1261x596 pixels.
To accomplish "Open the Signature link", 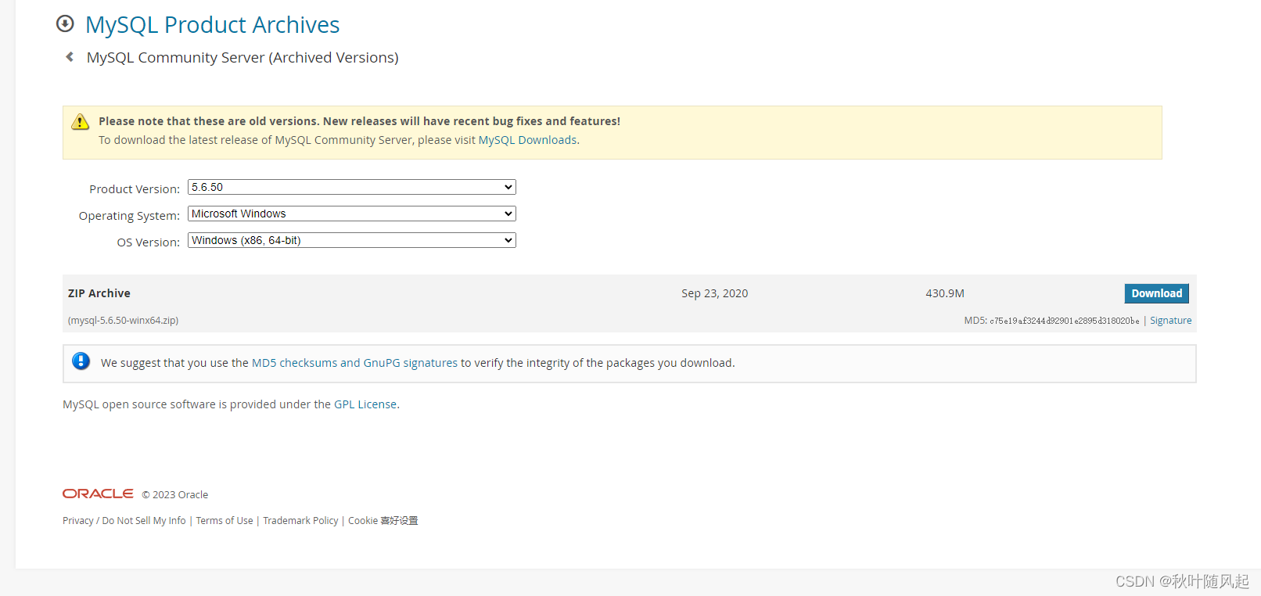I will pos(1170,321).
